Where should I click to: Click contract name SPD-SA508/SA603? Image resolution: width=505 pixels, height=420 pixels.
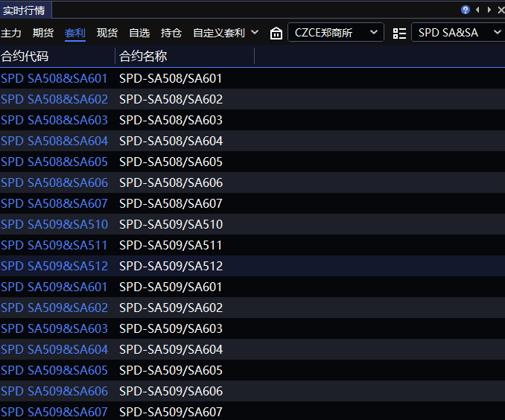pos(171,120)
